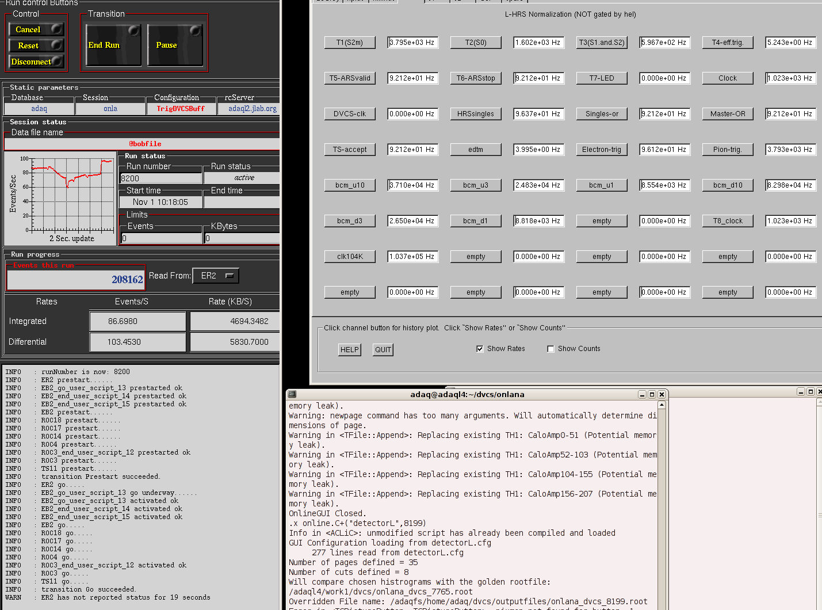Click the Disconnect button
822x610 pixels.
(36, 61)
